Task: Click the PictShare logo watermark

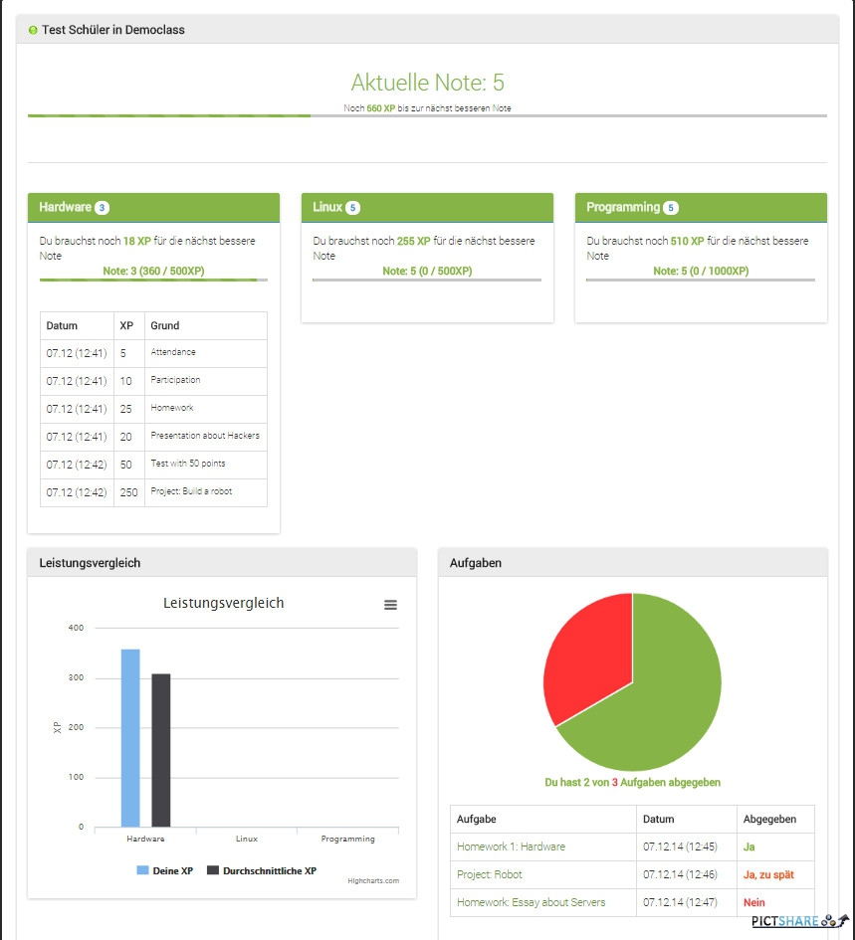Action: tap(797, 921)
